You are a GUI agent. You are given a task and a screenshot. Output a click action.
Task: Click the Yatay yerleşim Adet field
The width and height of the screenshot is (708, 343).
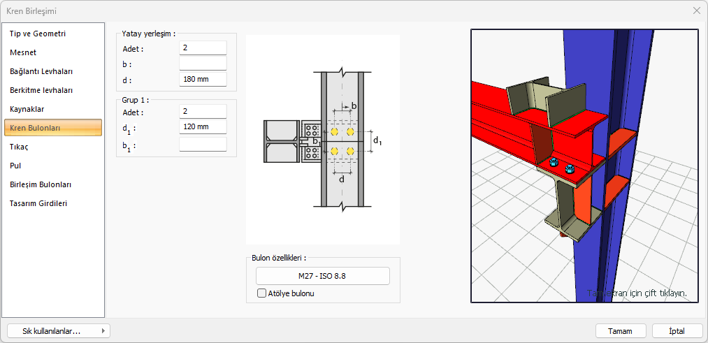click(x=203, y=48)
